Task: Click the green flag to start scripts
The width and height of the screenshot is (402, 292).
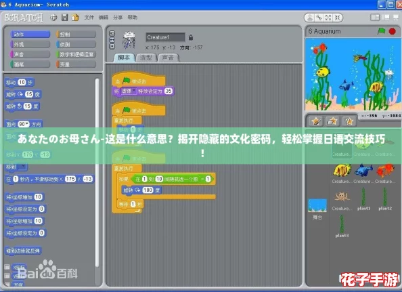Action: (x=381, y=31)
